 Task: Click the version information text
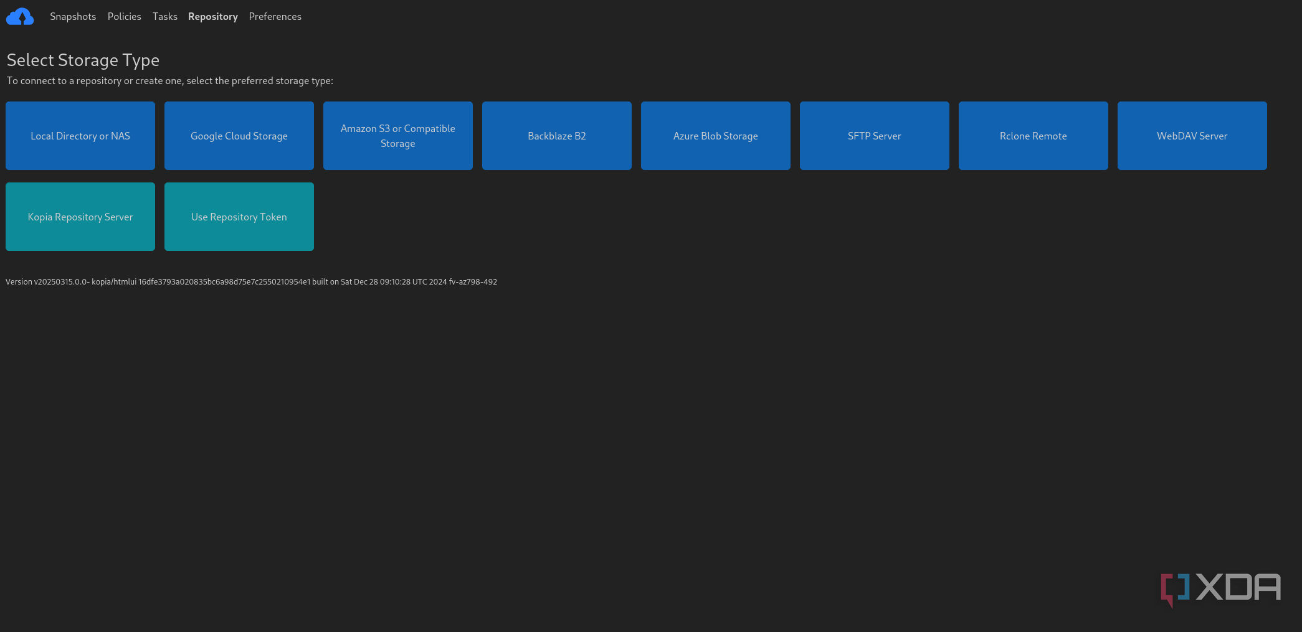point(251,281)
